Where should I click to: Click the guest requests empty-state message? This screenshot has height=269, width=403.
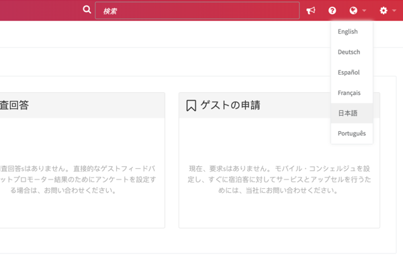[279, 180]
